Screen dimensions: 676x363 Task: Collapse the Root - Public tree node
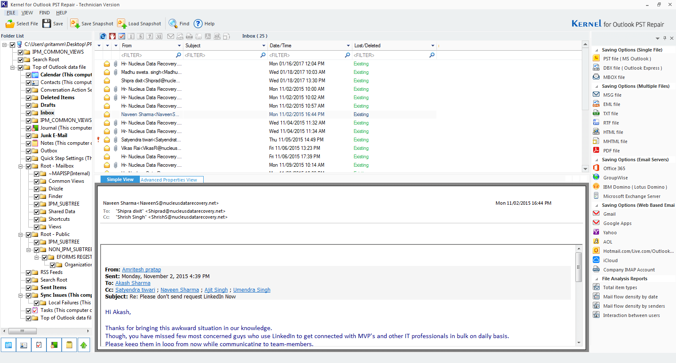[20, 235]
